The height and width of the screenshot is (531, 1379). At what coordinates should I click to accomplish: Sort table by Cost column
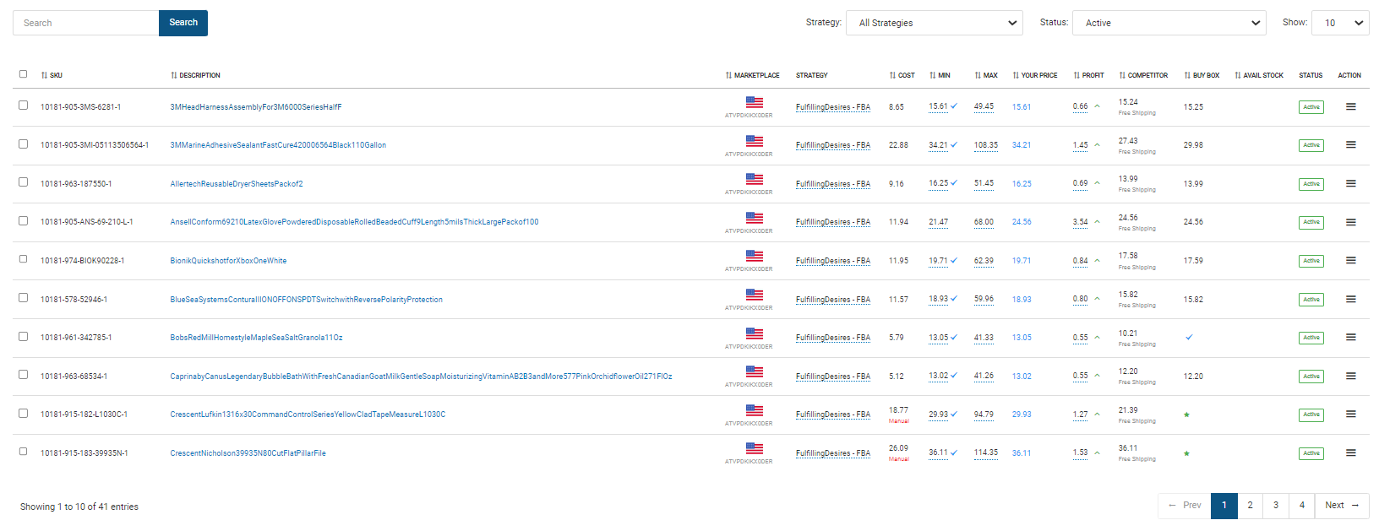tap(902, 75)
